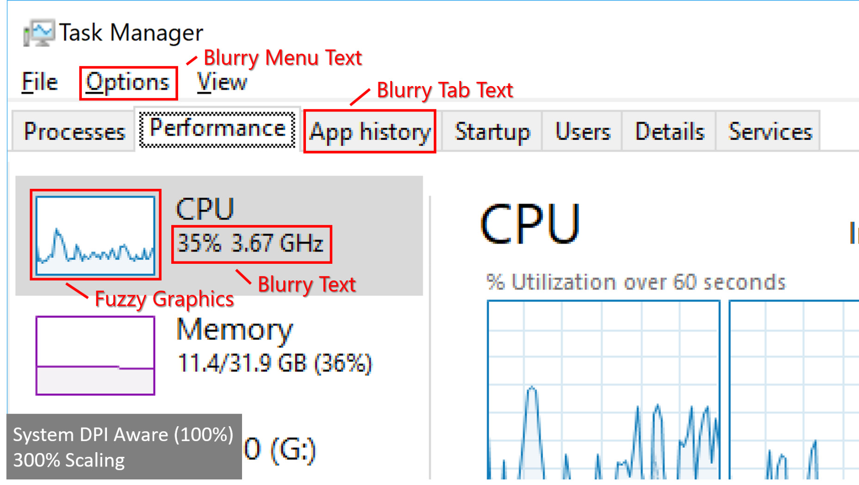
Task: Open the View menu
Action: (222, 82)
